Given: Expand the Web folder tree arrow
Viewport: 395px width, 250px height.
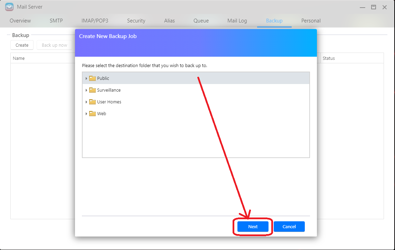Looking at the screenshot, I should (x=86, y=114).
